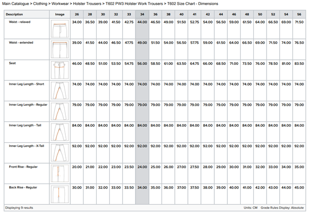Click the Seat measurement diagram image
The width and height of the screenshot is (311, 216).
pyautogui.click(x=59, y=70)
